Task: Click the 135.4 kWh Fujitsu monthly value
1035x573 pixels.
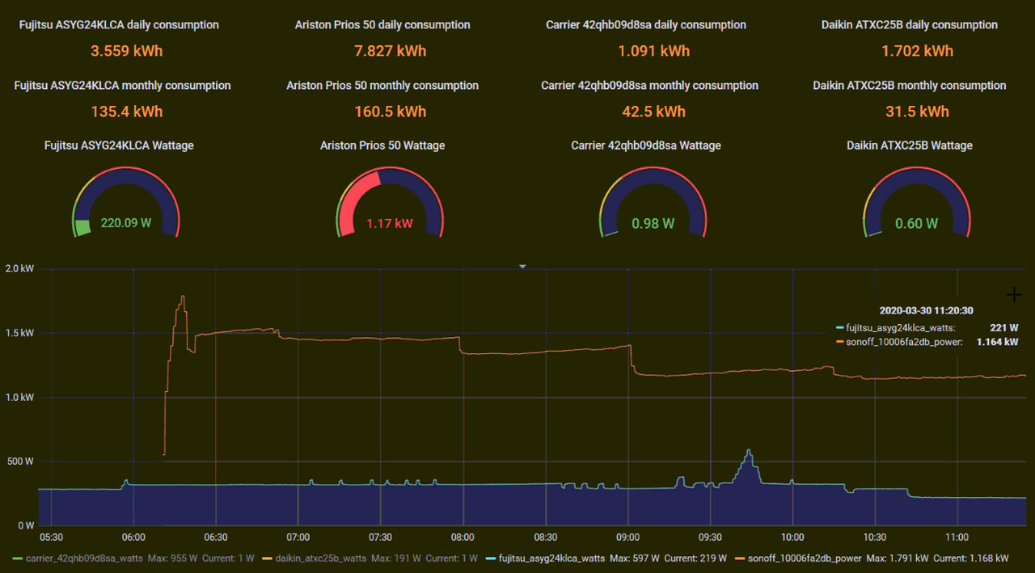Action: 126,112
